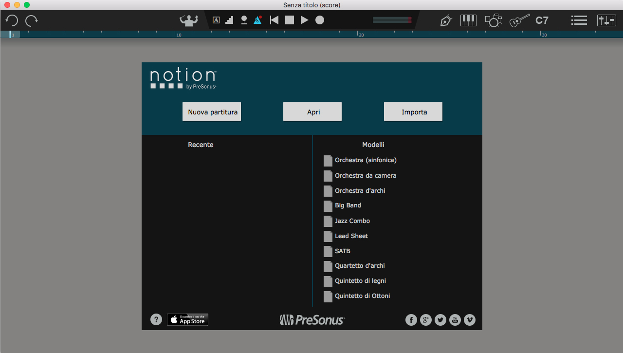This screenshot has height=353, width=623.
Task: Click the undo arrow icon
Action: coord(12,20)
